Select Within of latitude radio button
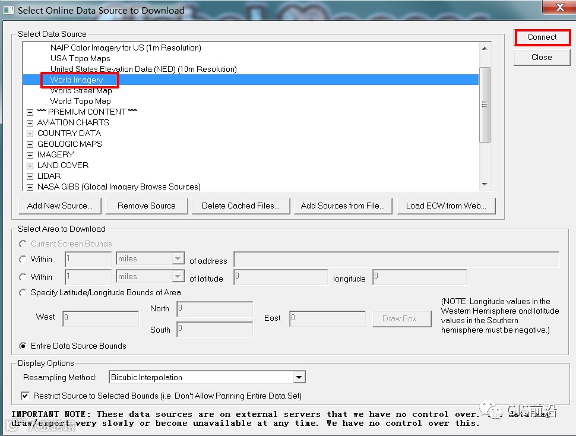Screen dimensions: 576x436 pyautogui.click(x=23, y=277)
